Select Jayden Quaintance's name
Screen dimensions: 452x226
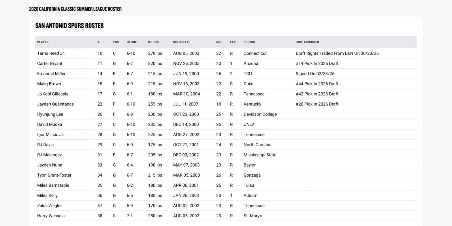(55, 104)
